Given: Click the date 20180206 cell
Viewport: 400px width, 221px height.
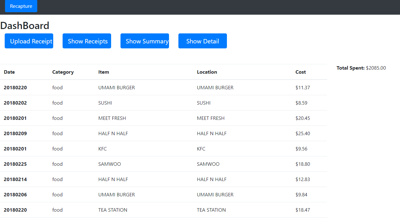Looking at the screenshot, I should point(15,194).
